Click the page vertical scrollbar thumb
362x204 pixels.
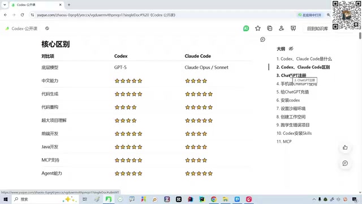click(360, 36)
